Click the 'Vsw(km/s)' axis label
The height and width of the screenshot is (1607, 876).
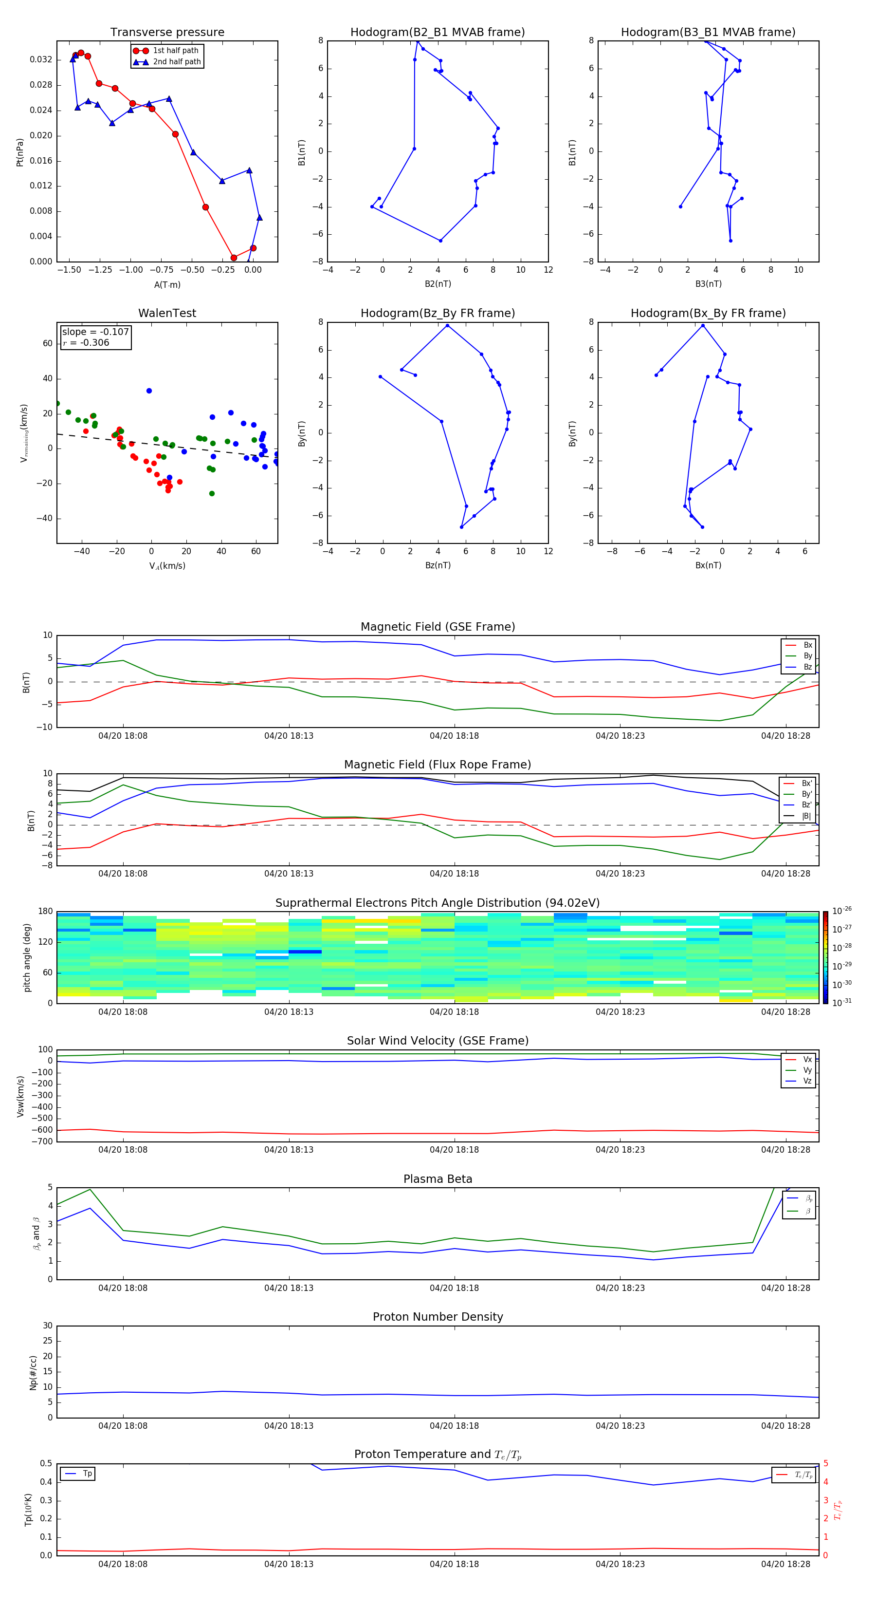(20, 1096)
